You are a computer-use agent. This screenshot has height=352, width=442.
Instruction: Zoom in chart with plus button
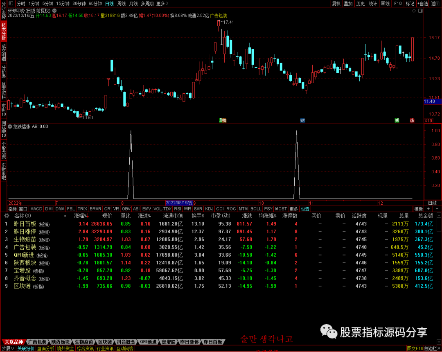[x=428, y=209]
